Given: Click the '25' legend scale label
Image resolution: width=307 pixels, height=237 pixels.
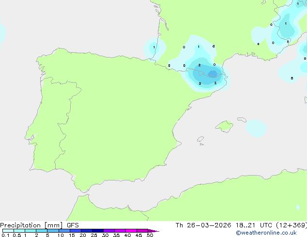Looking at the screenshot, I should pyautogui.click(x=94, y=235).
